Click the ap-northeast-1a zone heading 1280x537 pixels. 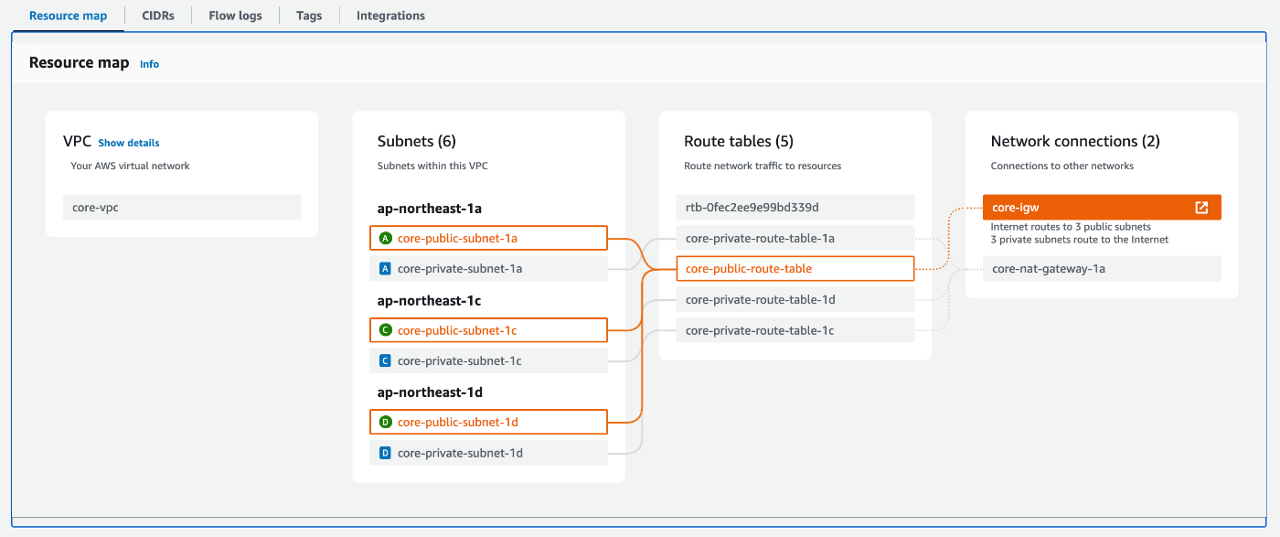tap(429, 209)
